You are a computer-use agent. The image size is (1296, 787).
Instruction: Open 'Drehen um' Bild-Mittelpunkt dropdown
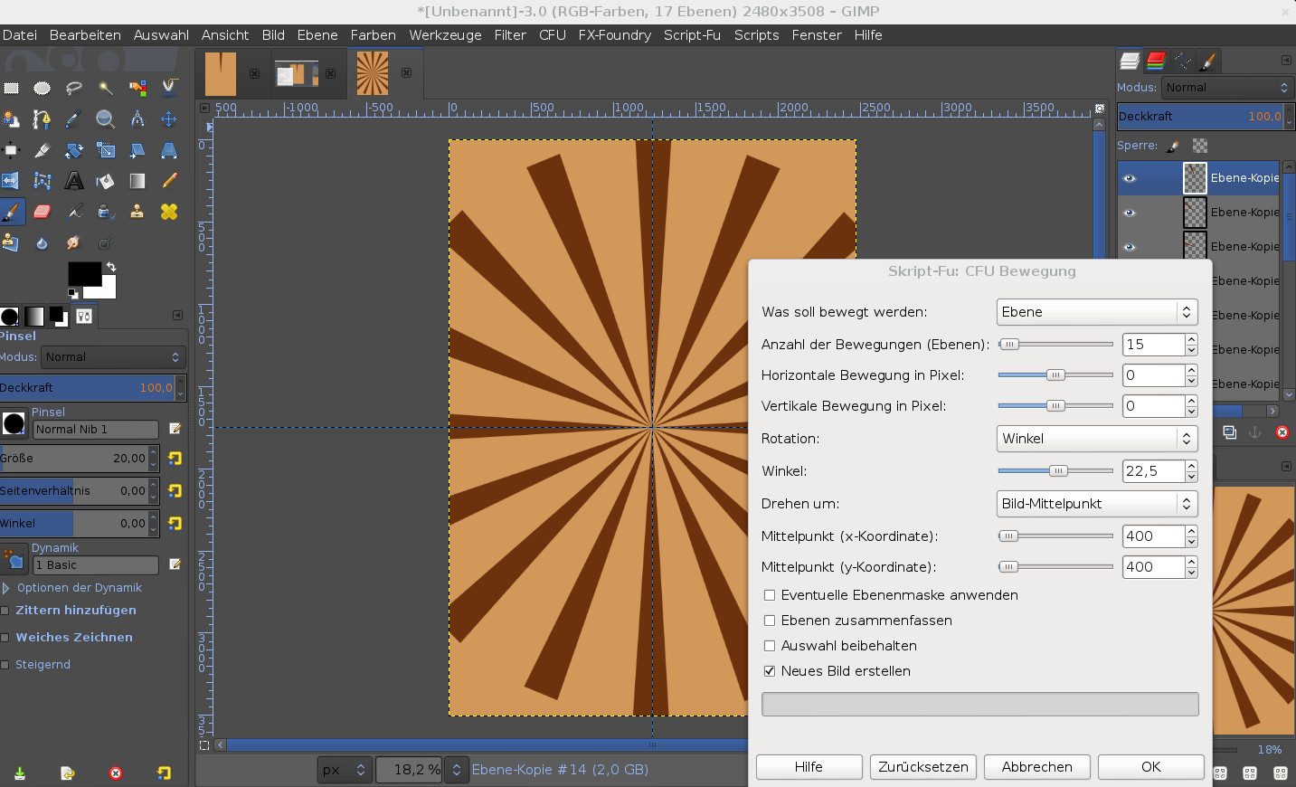(1096, 504)
